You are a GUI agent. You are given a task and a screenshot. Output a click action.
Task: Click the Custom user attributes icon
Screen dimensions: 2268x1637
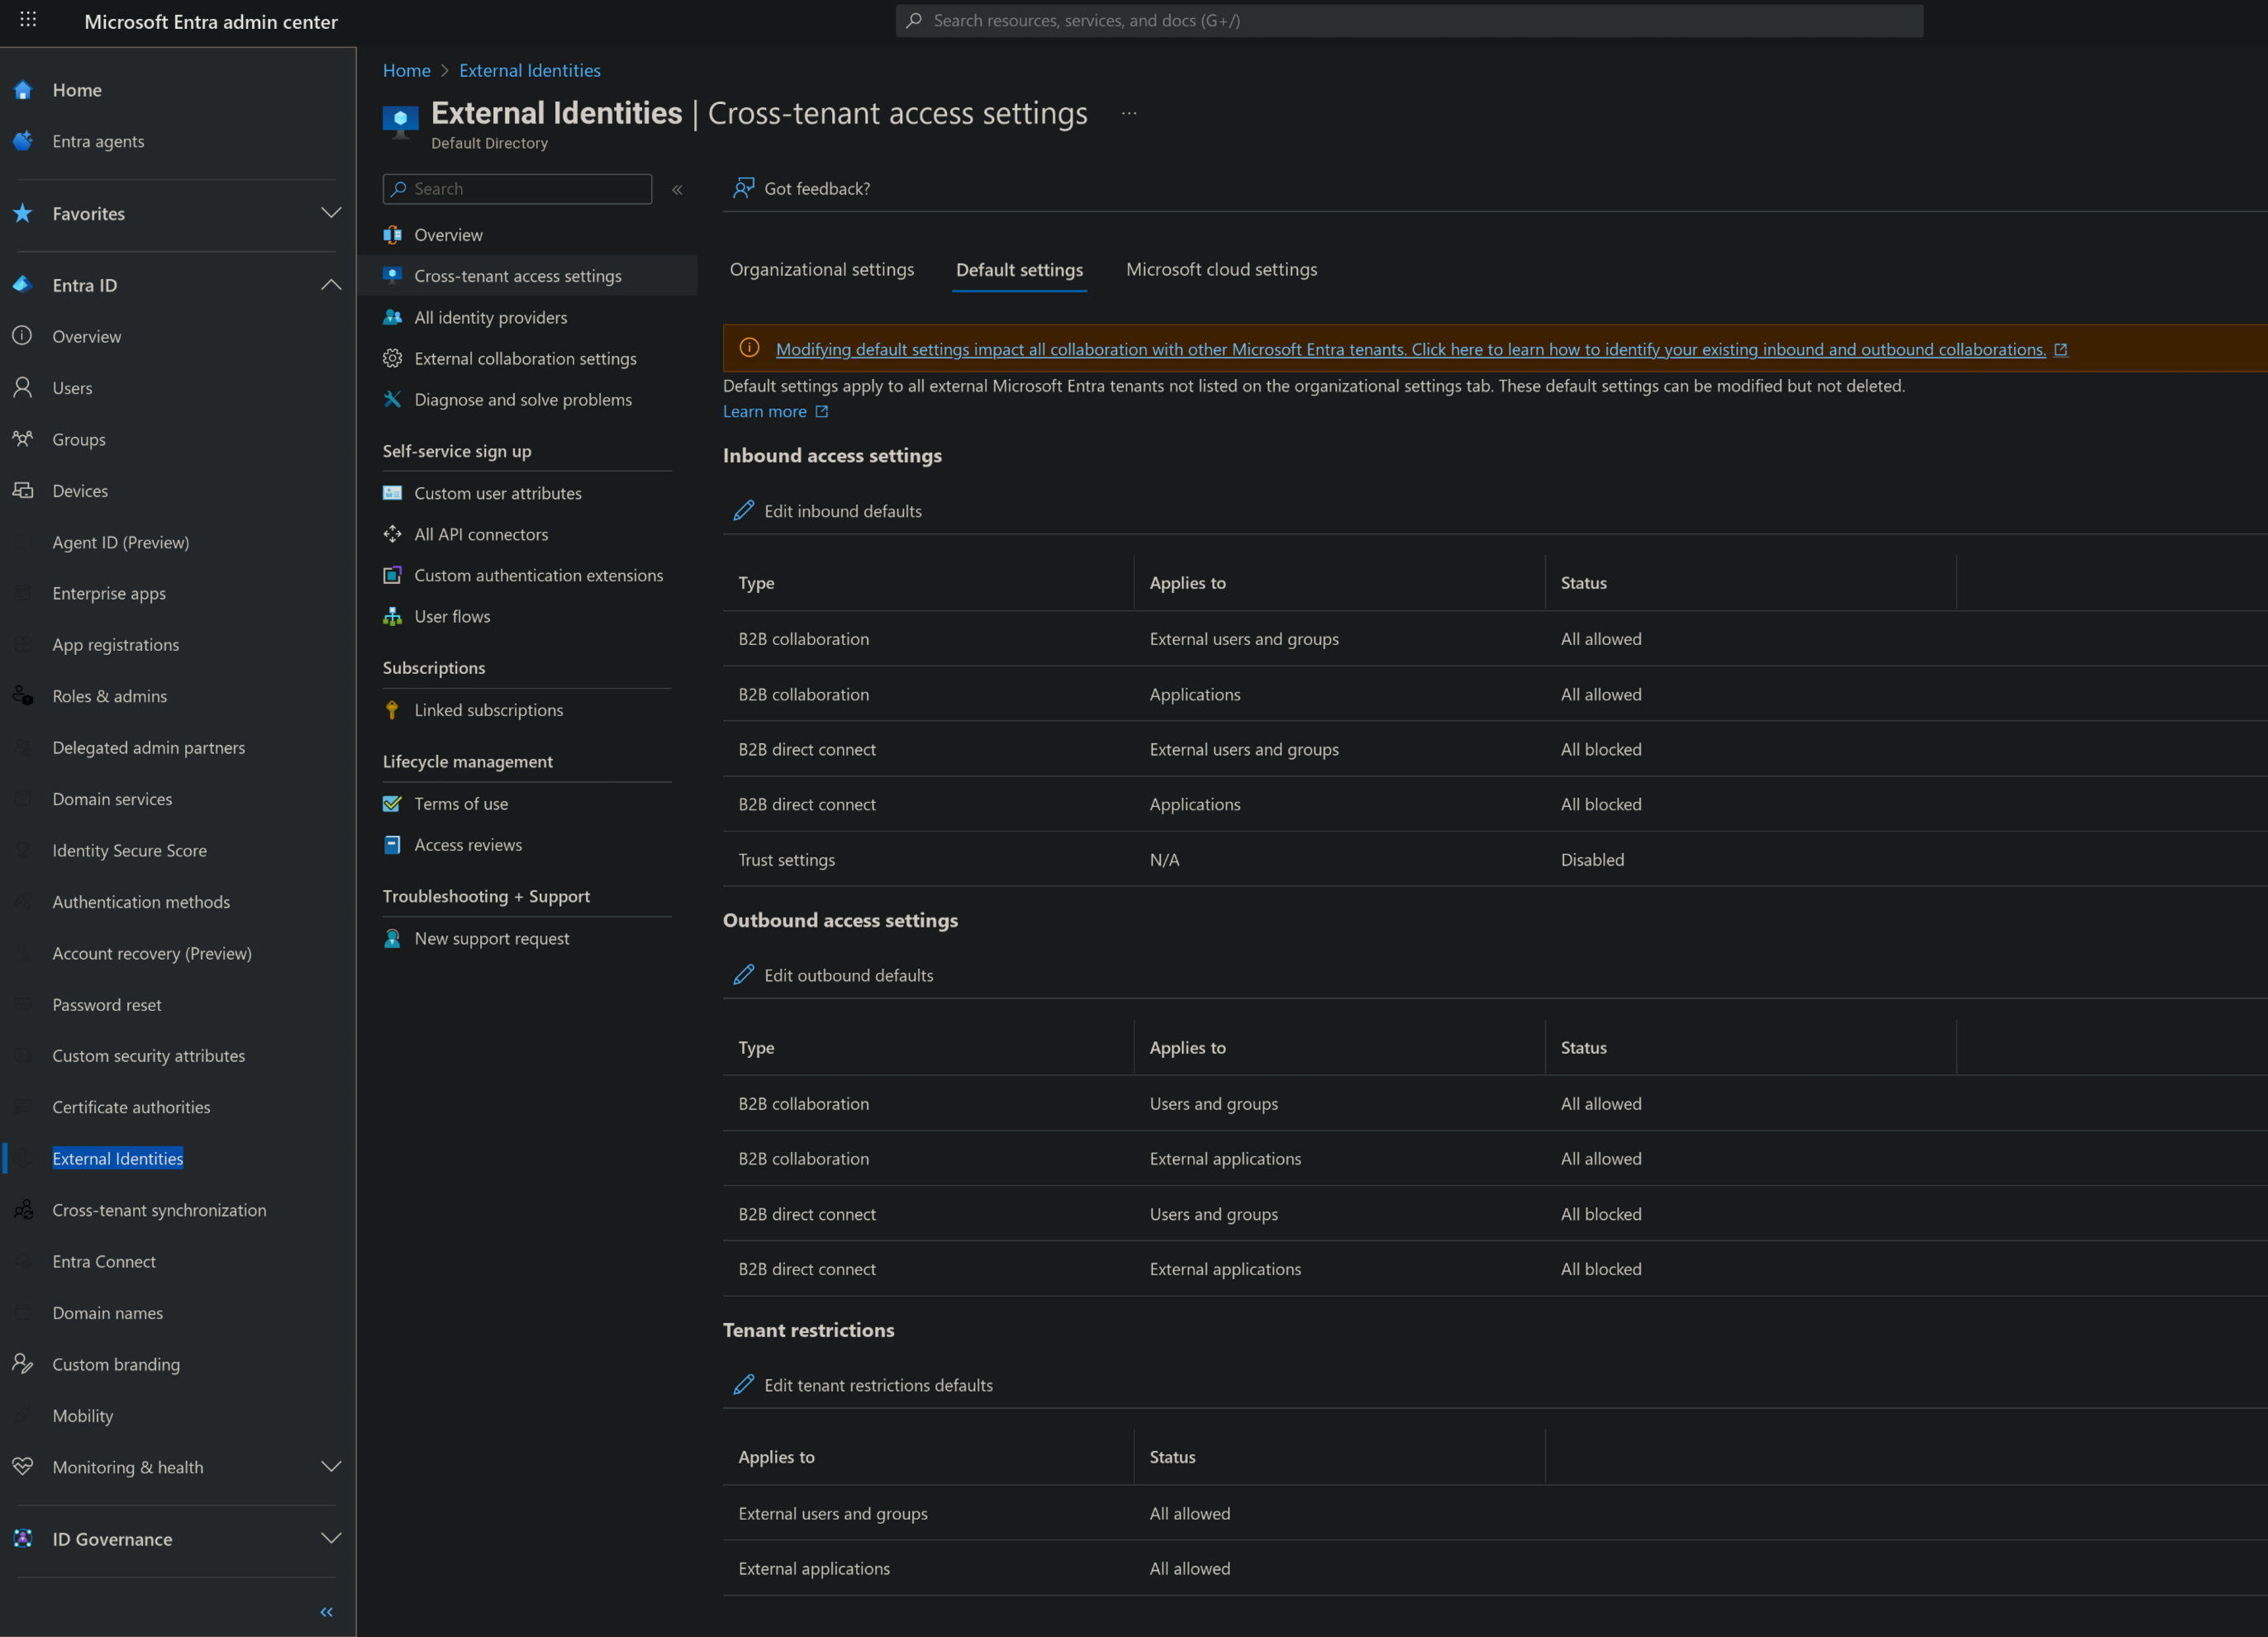coord(392,493)
